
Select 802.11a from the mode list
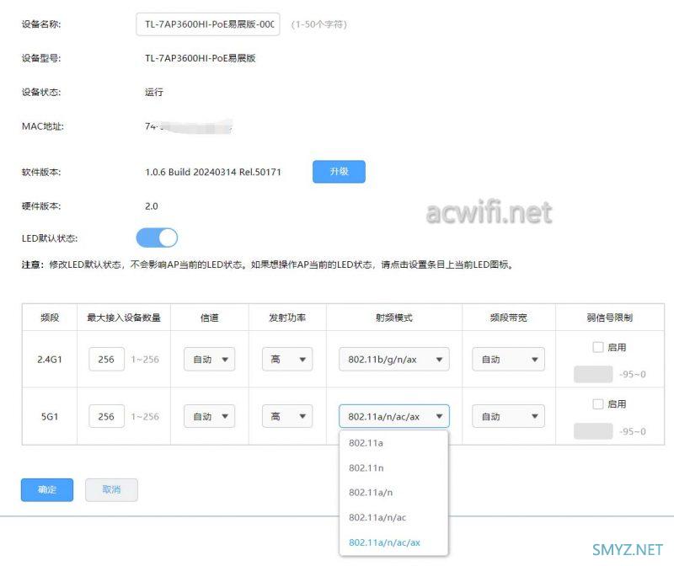366,443
